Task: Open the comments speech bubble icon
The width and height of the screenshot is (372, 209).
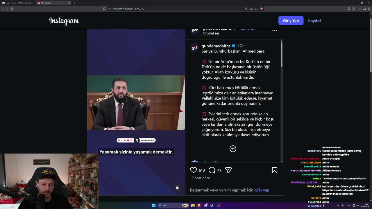Action: click(212, 170)
